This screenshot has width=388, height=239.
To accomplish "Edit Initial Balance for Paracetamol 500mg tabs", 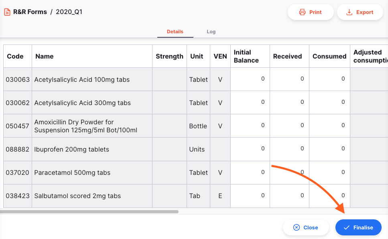I will pyautogui.click(x=250, y=172).
